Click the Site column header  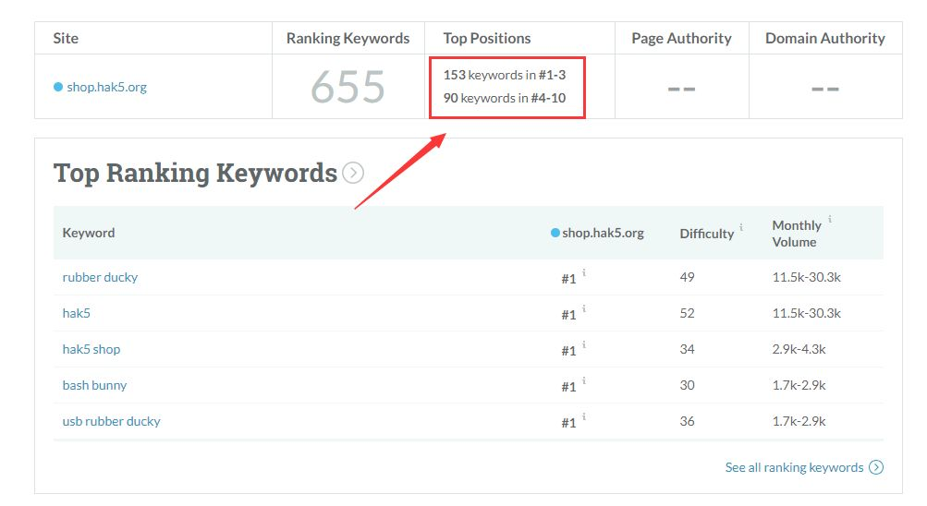pos(66,39)
